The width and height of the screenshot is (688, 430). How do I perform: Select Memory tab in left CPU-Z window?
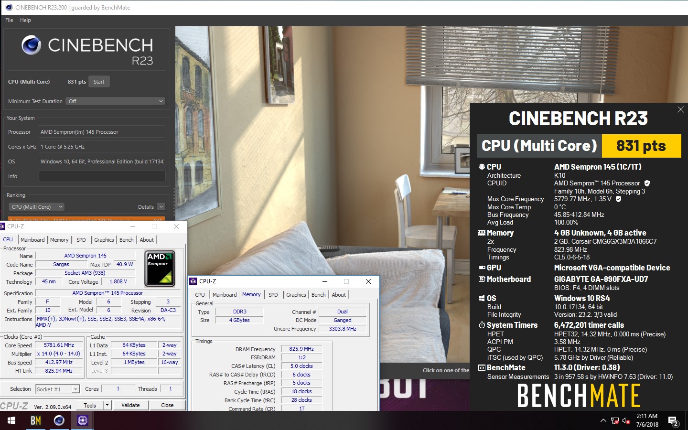[59, 240]
